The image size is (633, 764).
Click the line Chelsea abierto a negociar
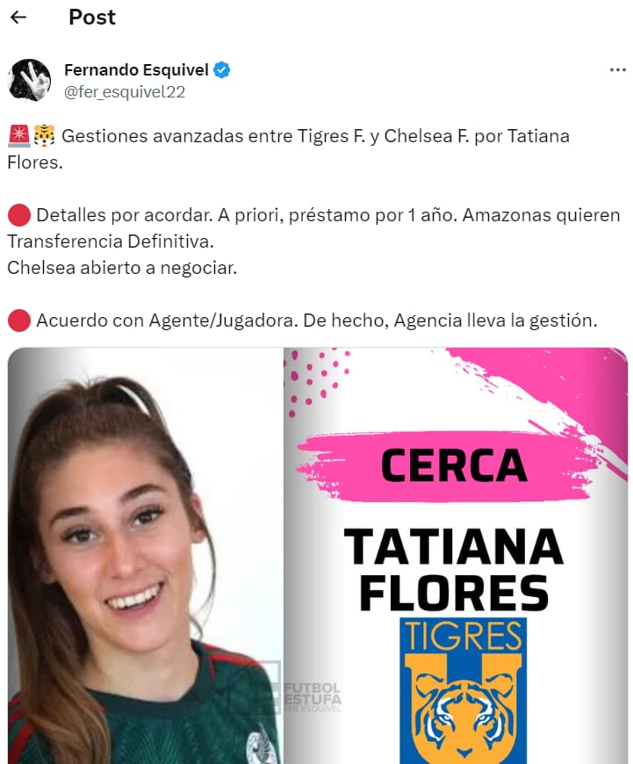122,268
